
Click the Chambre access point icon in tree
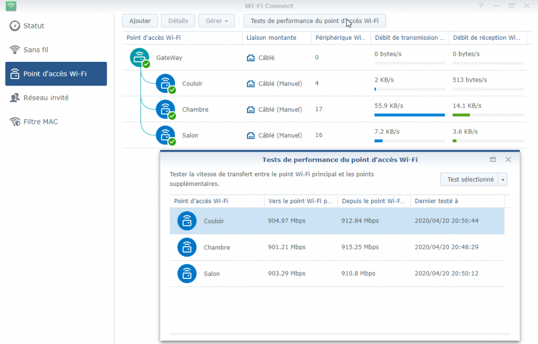point(165,109)
